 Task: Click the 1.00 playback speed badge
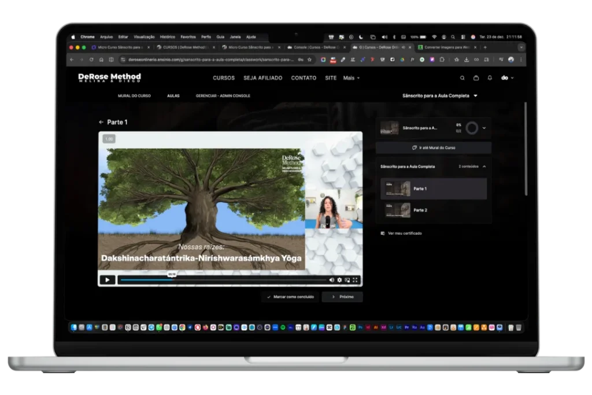tap(109, 139)
